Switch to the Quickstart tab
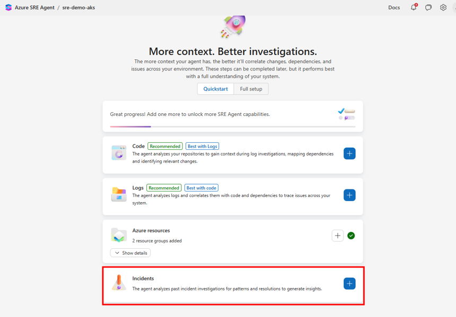The height and width of the screenshot is (317, 456). tap(215, 89)
